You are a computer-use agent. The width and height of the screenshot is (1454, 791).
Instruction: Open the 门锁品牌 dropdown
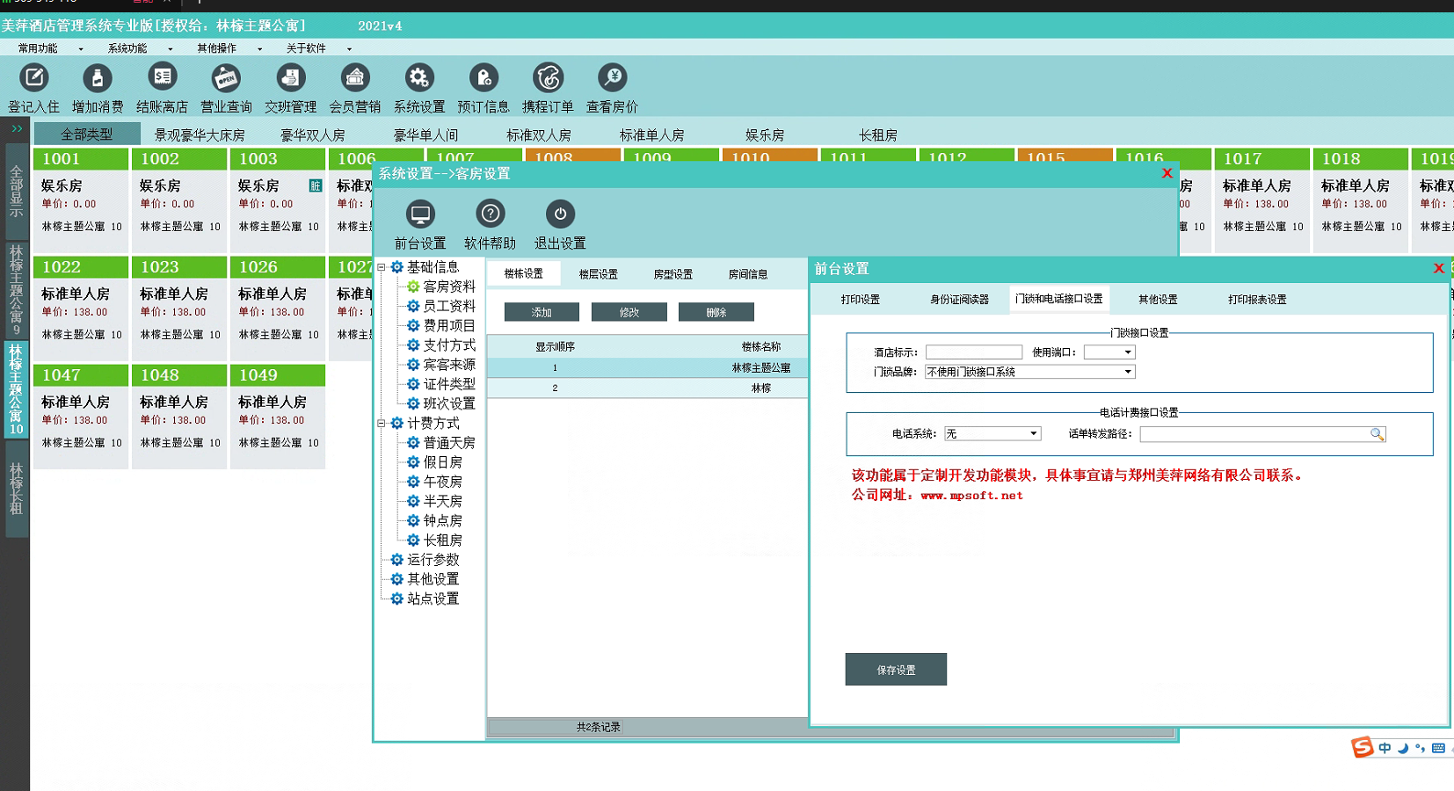point(1127,372)
